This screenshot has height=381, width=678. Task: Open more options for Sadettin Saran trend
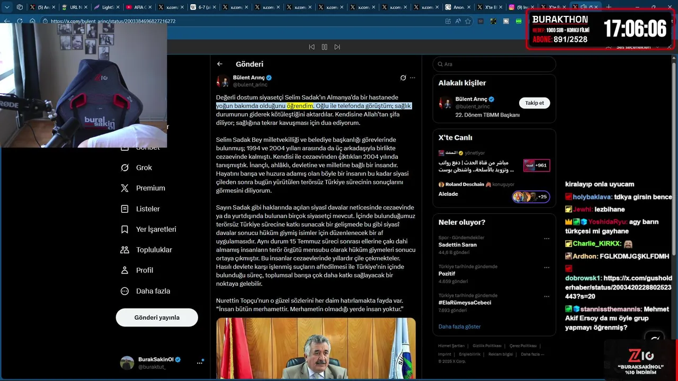click(547, 239)
